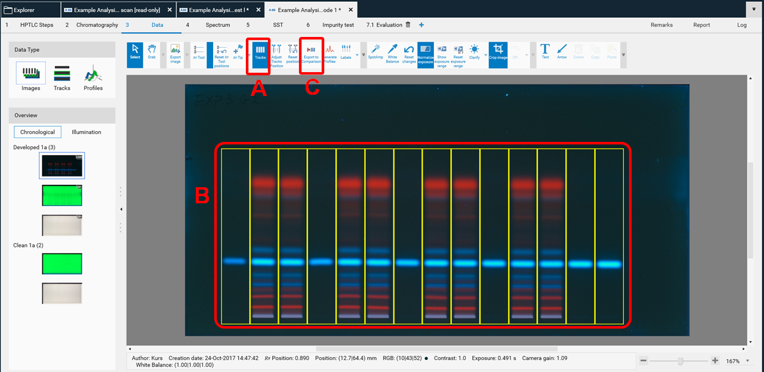Image resolution: width=764 pixels, height=372 pixels.
Task: Open the Labels dropdown arrow
Action: point(357,55)
